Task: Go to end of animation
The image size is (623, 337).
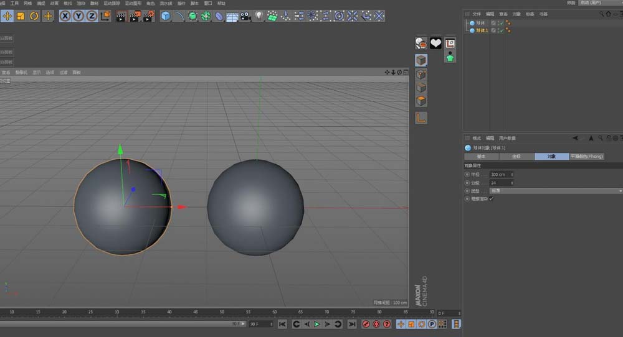Action: (x=351, y=325)
